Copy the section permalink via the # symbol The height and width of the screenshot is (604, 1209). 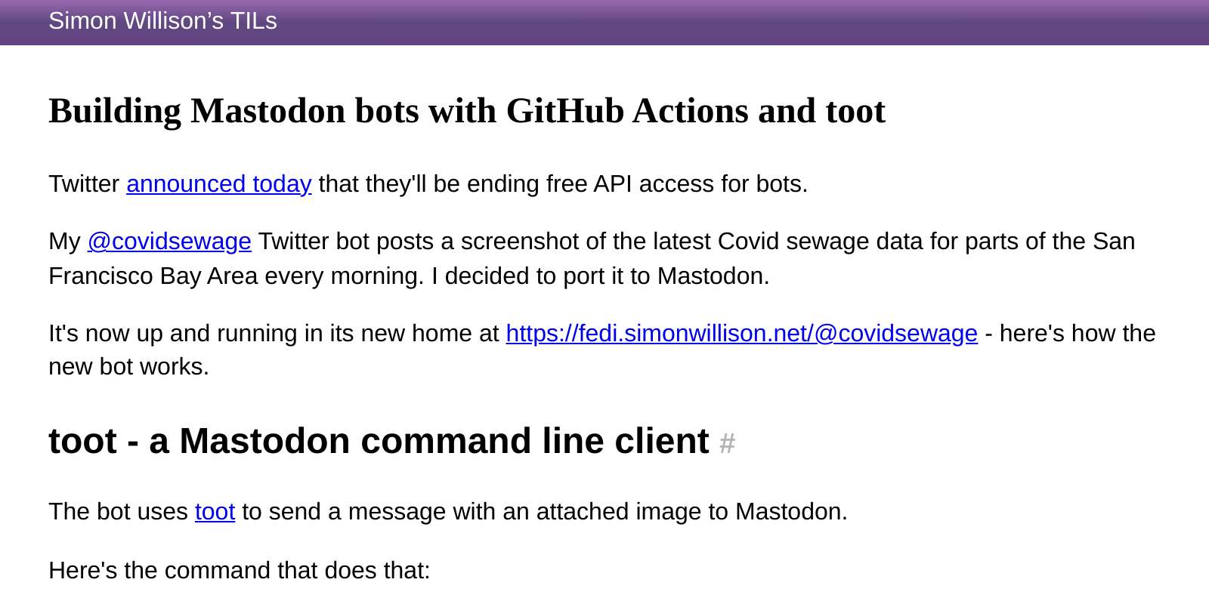tap(728, 444)
